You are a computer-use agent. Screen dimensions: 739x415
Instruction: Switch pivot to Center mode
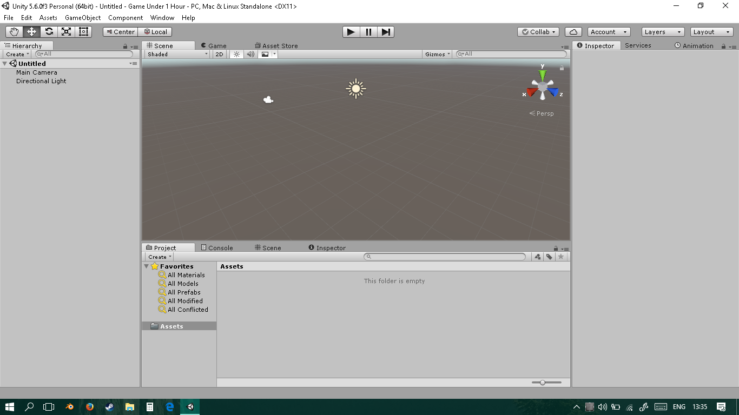pos(120,31)
